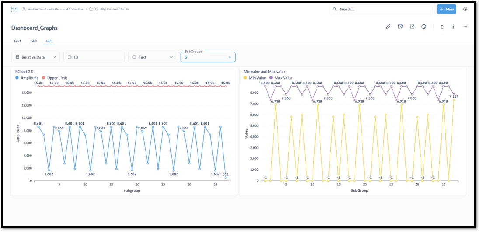The height and width of the screenshot is (232, 480).
Task: Switch to Tab2
Action: coord(33,41)
